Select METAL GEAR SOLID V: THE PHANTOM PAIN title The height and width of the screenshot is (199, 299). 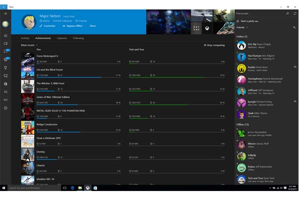[61, 110]
